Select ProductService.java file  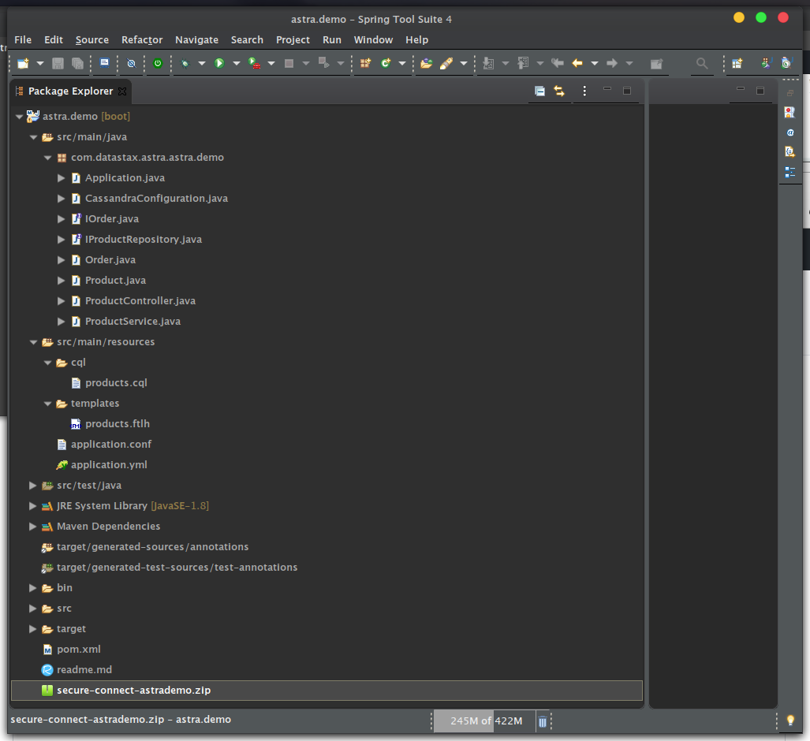click(133, 322)
